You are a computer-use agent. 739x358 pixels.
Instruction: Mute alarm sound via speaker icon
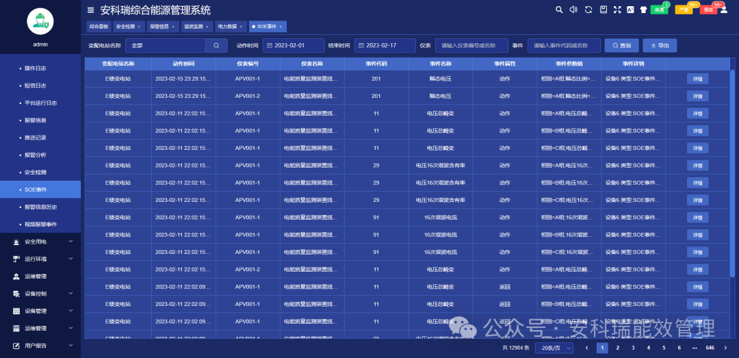573,10
